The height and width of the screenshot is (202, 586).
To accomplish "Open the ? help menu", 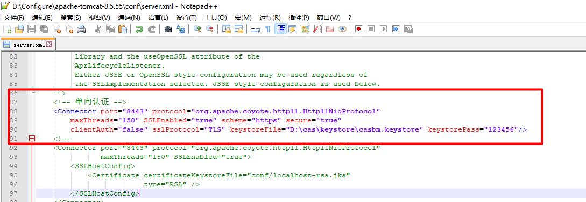I will click(x=349, y=18).
